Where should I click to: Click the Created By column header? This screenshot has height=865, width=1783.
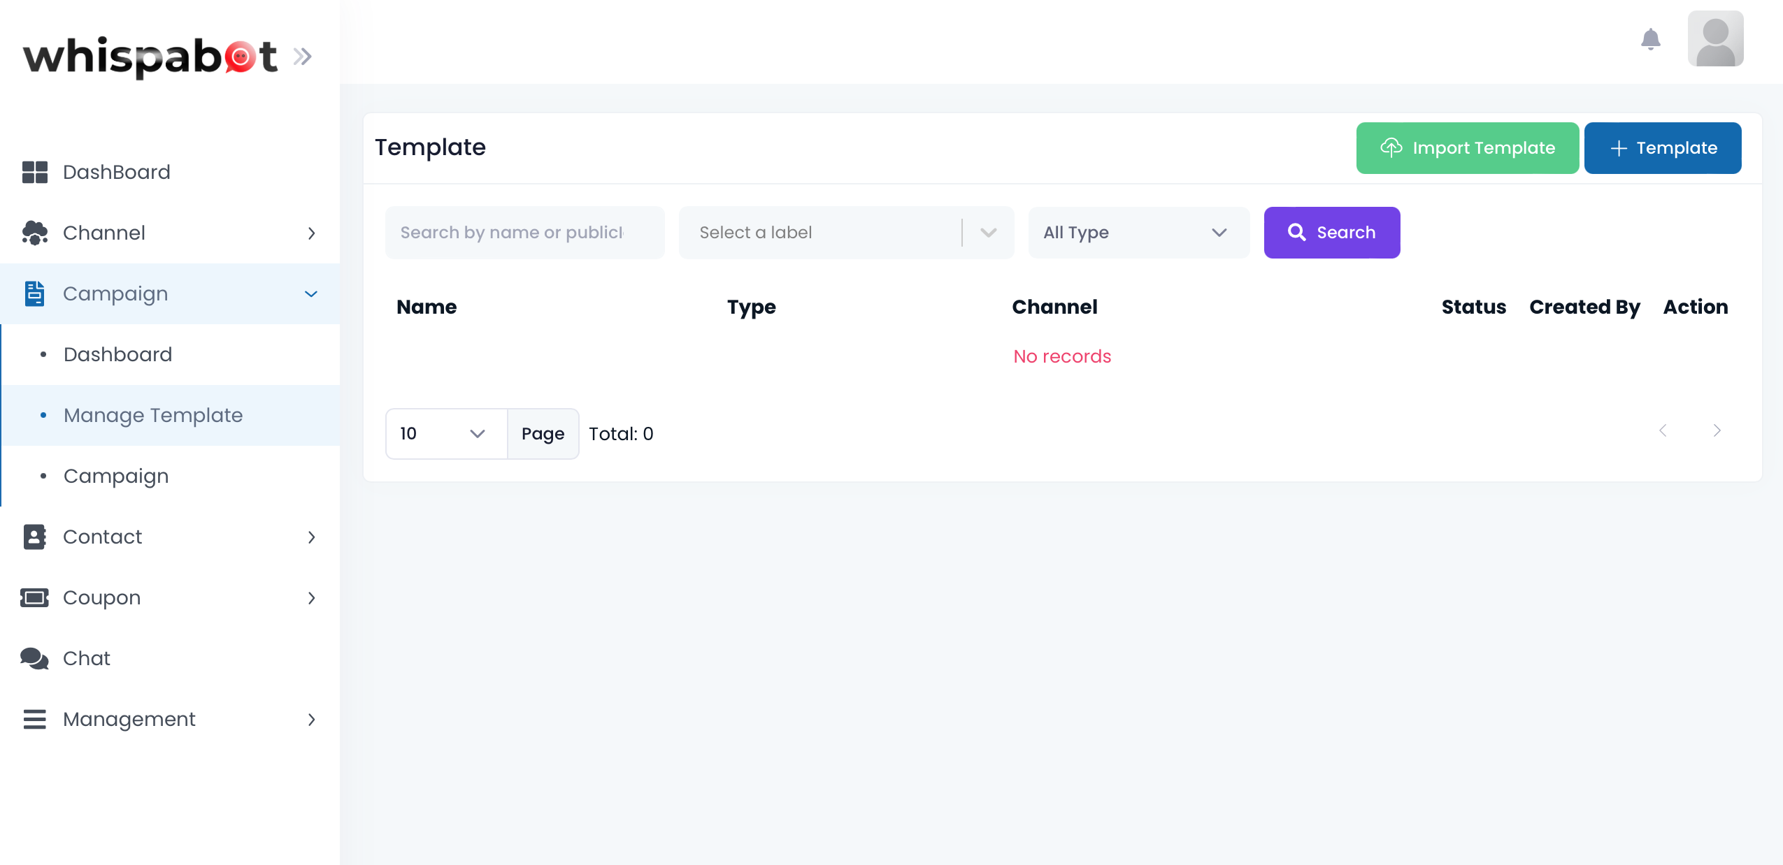(x=1584, y=307)
